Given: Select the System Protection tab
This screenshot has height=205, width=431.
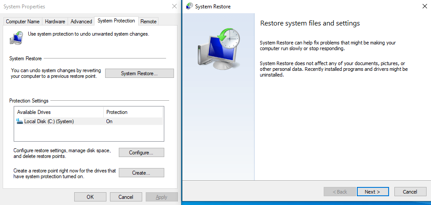Looking at the screenshot, I should (x=116, y=21).
